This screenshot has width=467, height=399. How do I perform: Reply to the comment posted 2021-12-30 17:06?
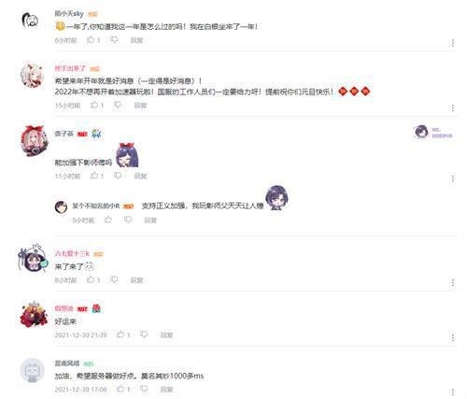pyautogui.click(x=166, y=390)
